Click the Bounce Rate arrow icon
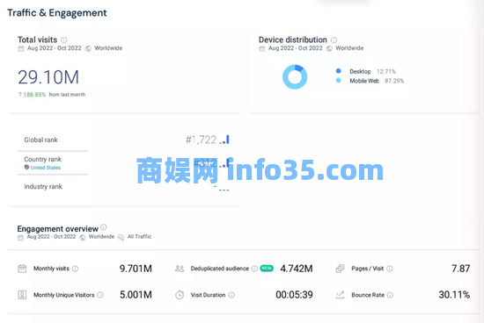 coord(340,295)
